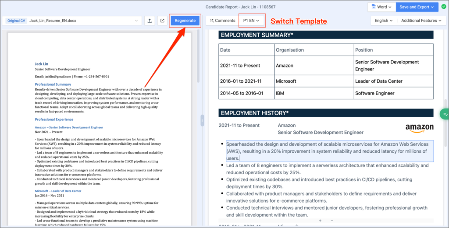Click '2021-11 to Present' in Employment History
The width and height of the screenshot is (449, 228).
click(239, 125)
